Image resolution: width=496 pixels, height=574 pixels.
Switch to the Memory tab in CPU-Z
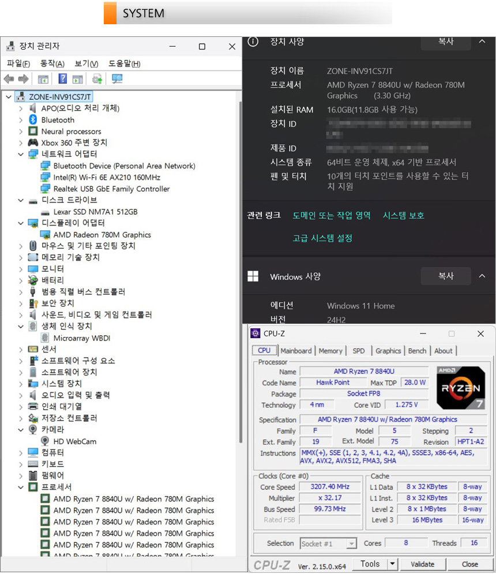coord(330,351)
